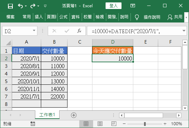
Task: Select cell containing 22000
Action: [x=54, y=96]
